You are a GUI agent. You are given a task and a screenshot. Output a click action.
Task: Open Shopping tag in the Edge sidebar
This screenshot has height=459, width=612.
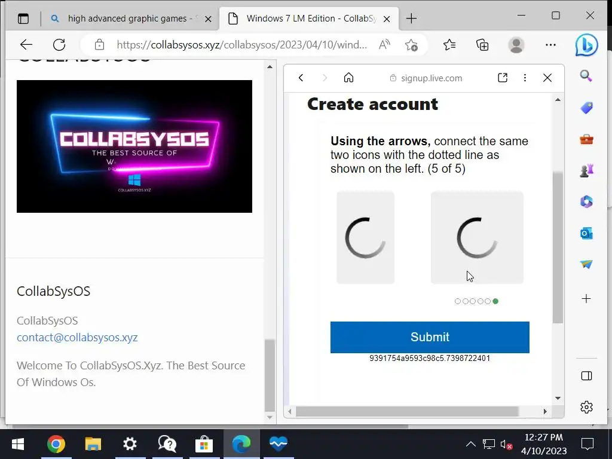tap(586, 108)
